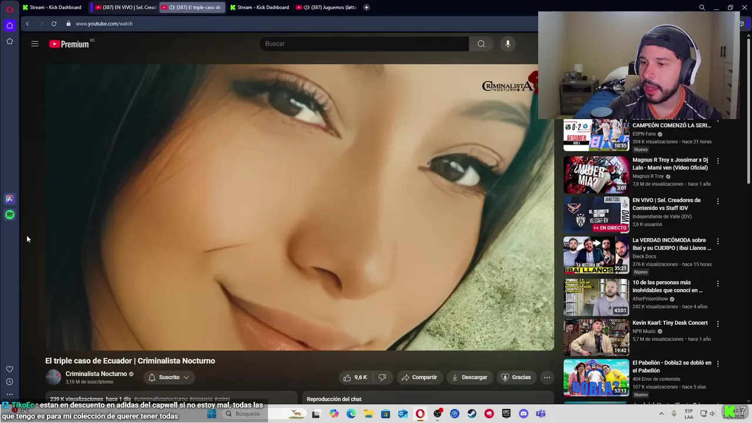Click ESP LAA keyboard language indicator

tap(689, 414)
